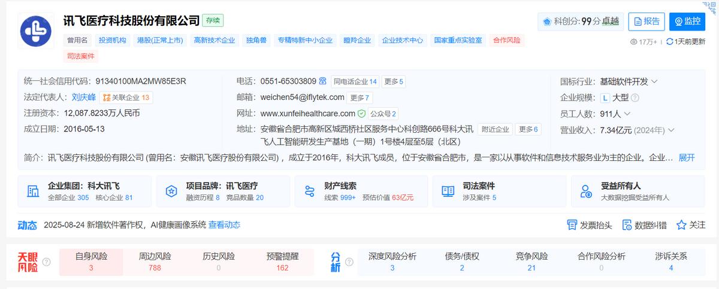Viewport: 719px width, 289px height.
Task: Open the 曾用名 tag
Action: click(77, 41)
